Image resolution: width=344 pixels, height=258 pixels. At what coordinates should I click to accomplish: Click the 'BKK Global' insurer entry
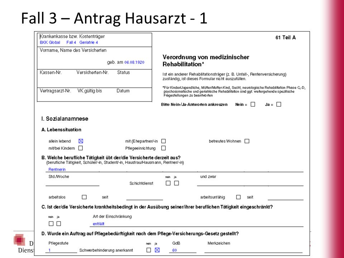[x=50, y=43]
